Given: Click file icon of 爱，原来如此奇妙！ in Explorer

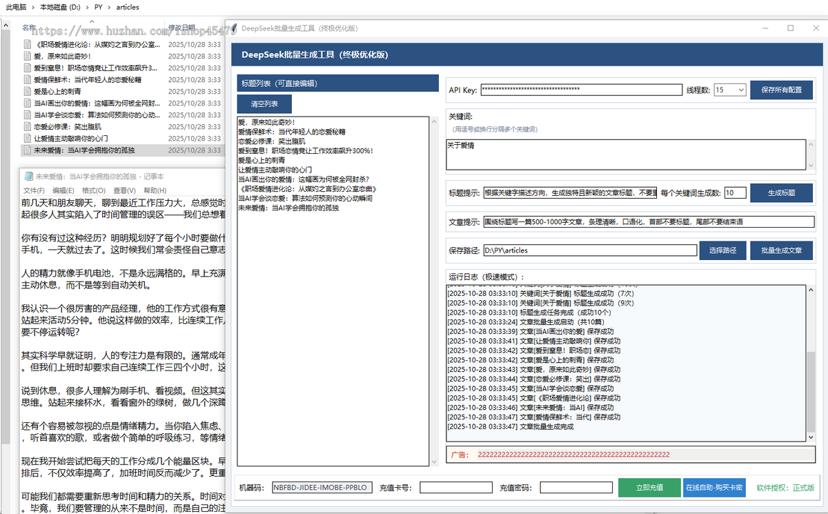Looking at the screenshot, I should click(28, 56).
